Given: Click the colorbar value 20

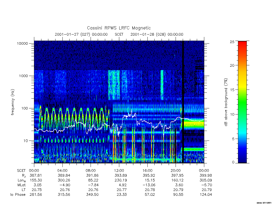Looking at the screenshot, I should [232, 65].
